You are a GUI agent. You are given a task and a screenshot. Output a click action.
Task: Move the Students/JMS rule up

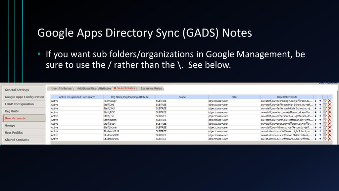click(320, 135)
